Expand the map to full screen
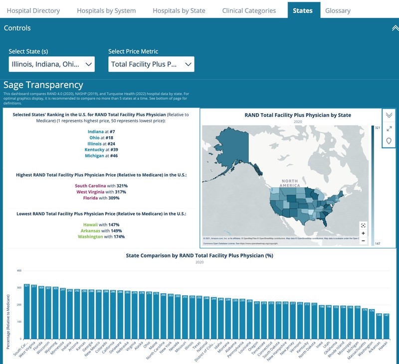Viewport: 399px width, 364px height. [x=389, y=129]
